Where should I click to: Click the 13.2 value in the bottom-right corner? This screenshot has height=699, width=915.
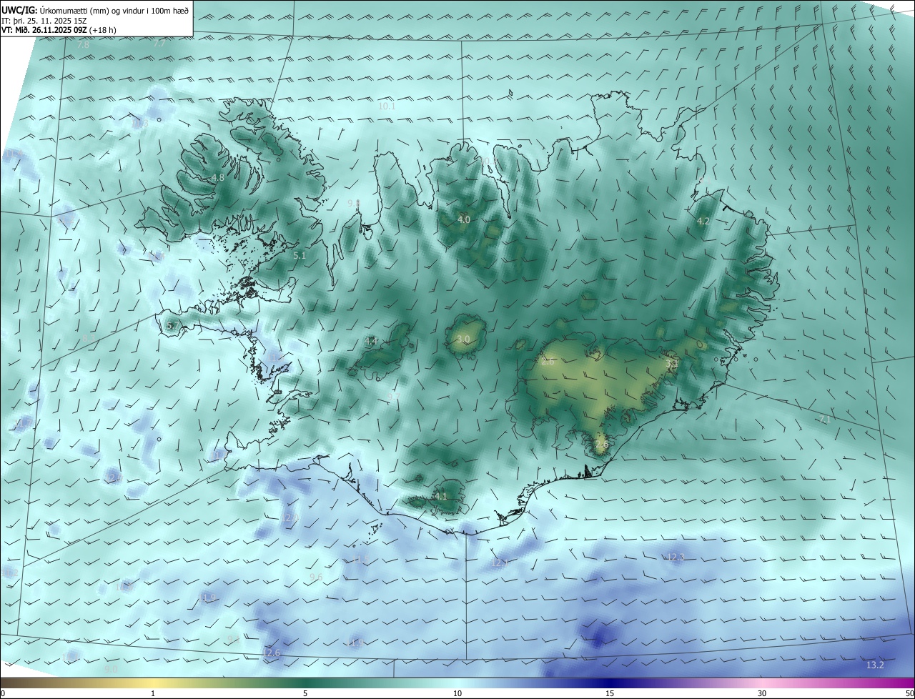[x=875, y=665]
